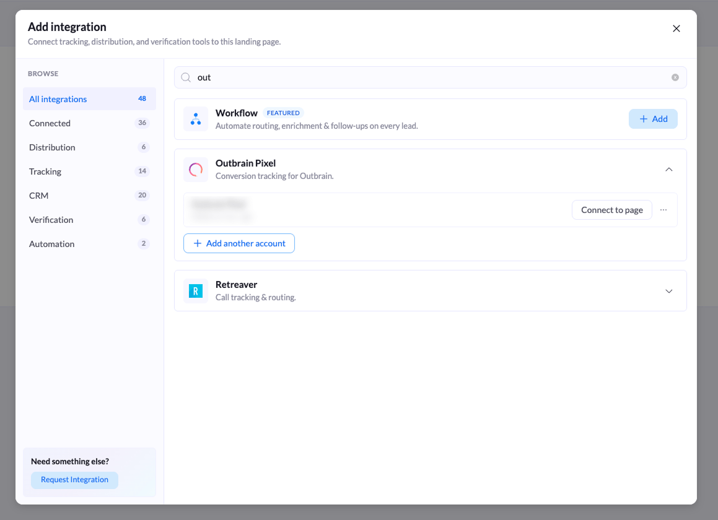The height and width of the screenshot is (520, 718).
Task: Select Automation category
Action: point(89,244)
